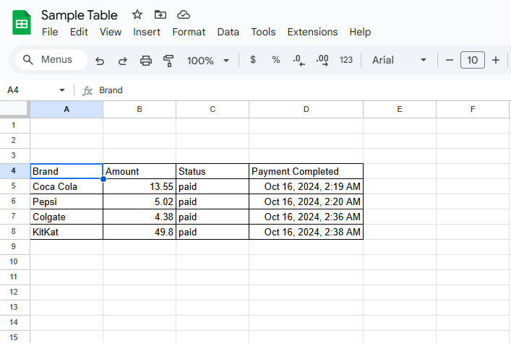511x343 pixels.
Task: Select the Status header cell
Action: (212, 171)
